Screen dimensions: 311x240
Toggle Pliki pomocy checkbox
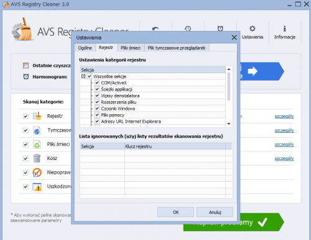[97, 115]
